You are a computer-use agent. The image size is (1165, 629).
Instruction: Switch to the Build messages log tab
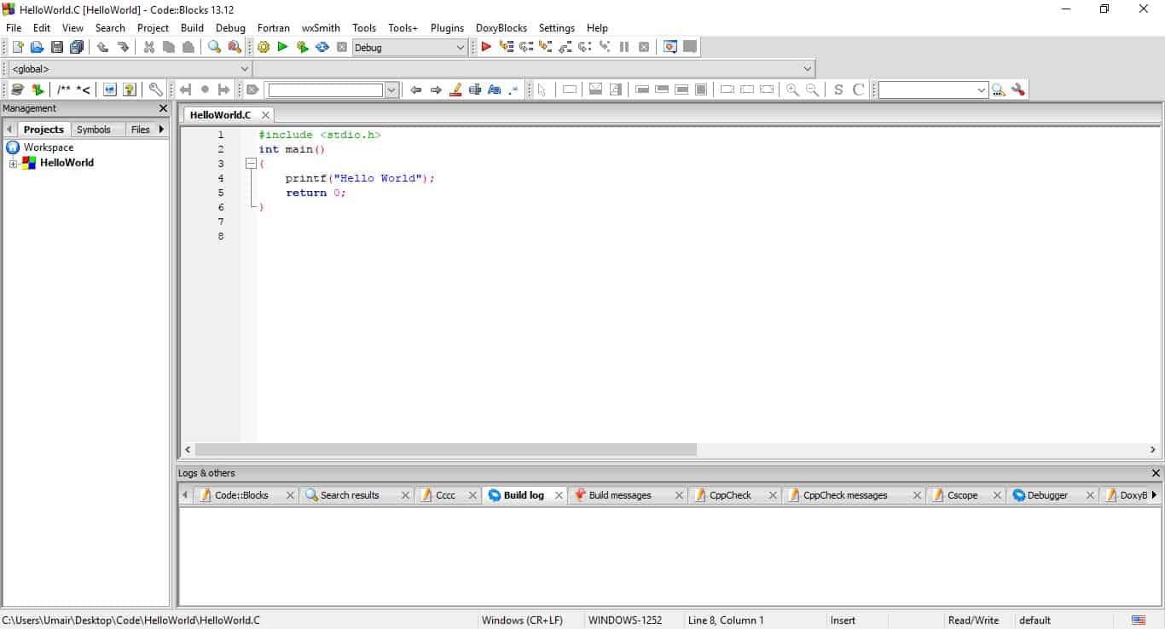620,494
